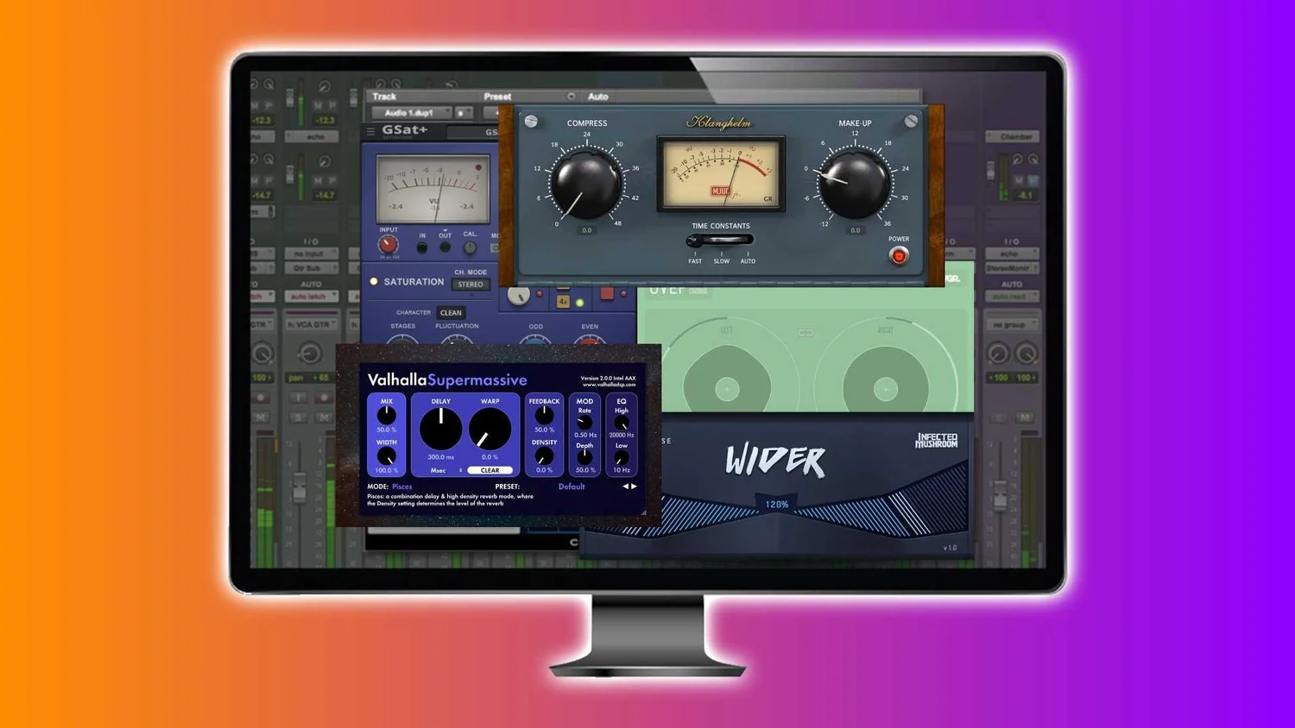Click the Infected Mushroom logo on Wider
1295x728 pixels.
(x=937, y=440)
